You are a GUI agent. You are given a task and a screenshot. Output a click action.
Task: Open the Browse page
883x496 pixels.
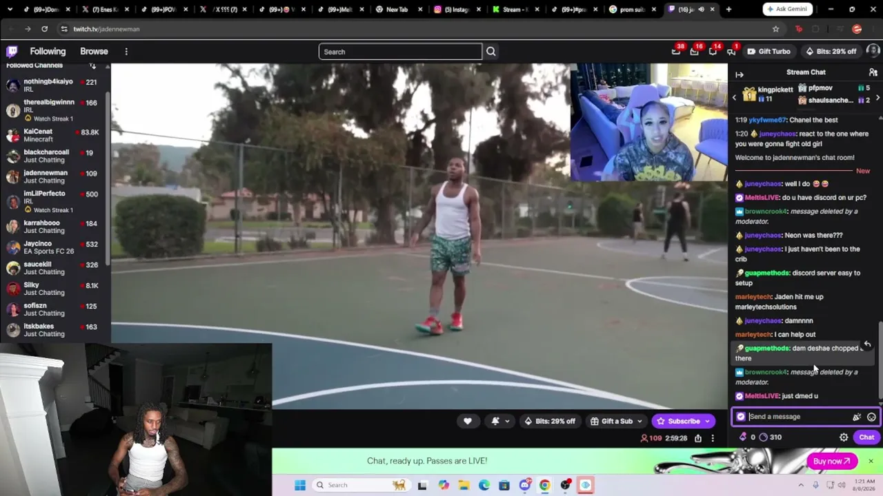[94, 52]
